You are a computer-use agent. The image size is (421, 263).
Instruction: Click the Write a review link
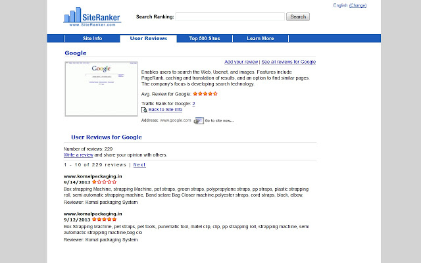pos(78,155)
